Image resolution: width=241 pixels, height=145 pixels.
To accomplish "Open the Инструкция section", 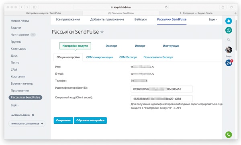I will tap(171, 46).
